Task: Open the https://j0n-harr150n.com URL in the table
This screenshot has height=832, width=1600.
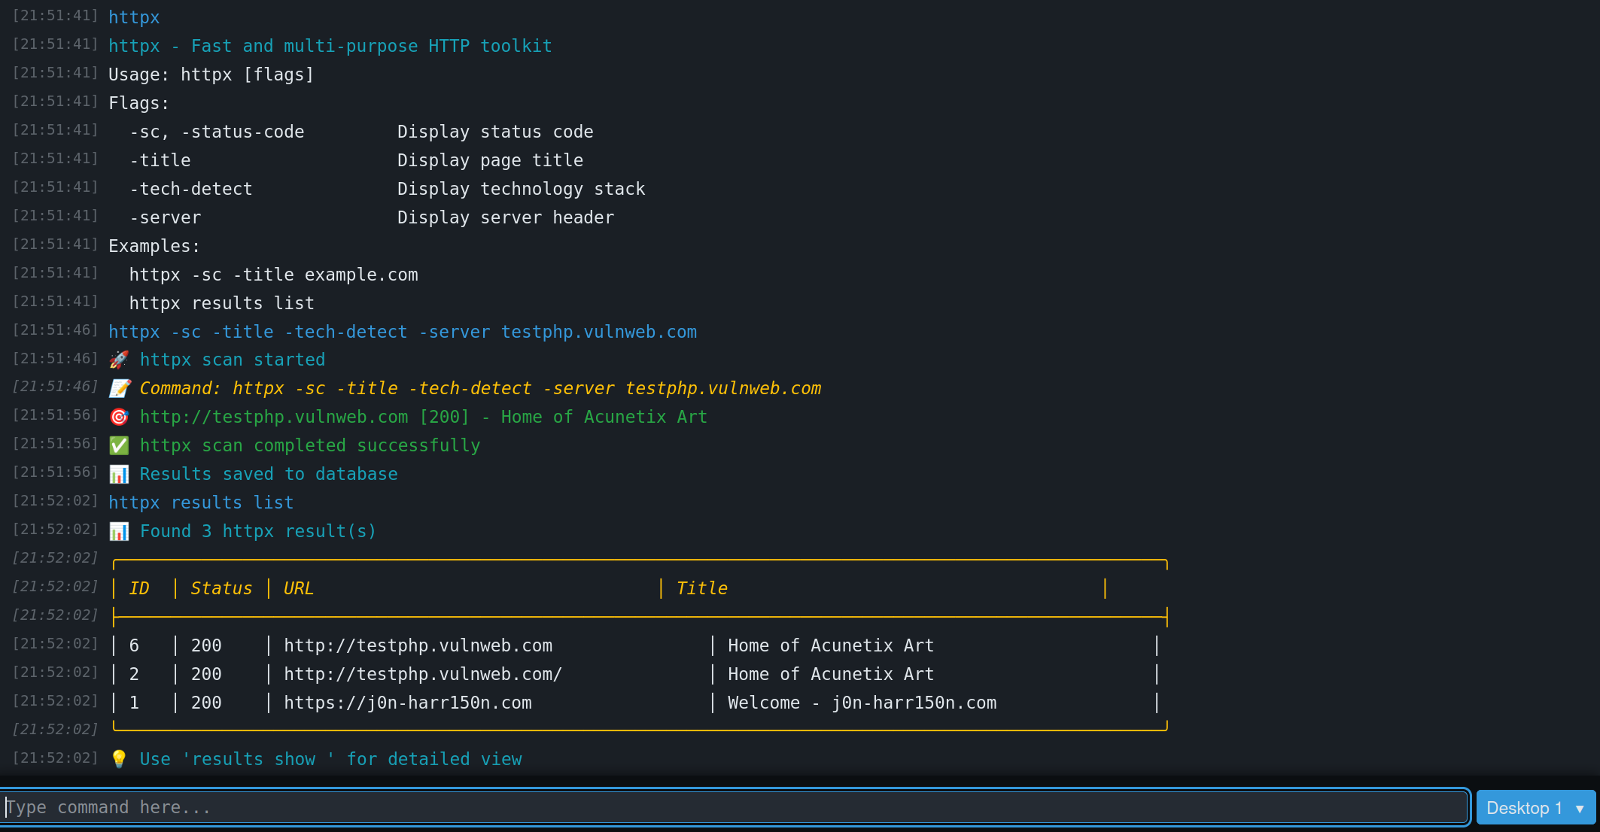Action: 408,703
